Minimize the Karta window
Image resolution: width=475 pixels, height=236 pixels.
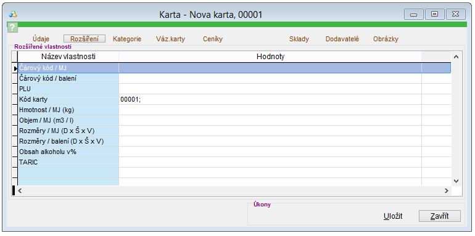point(413,14)
